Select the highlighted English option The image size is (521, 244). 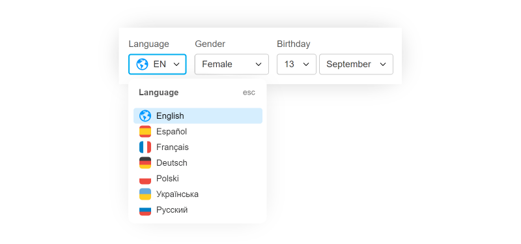tap(198, 116)
